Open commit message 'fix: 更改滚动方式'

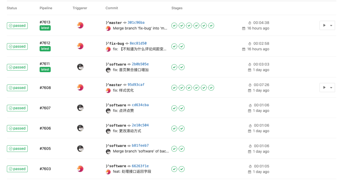pos(127,131)
